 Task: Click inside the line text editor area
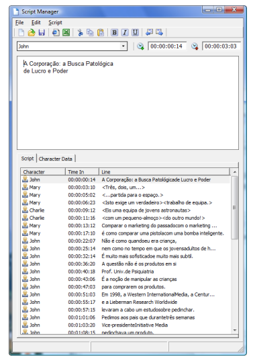(x=128, y=103)
